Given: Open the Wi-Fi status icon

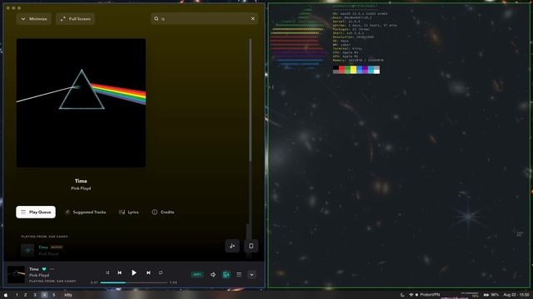Looking at the screenshot, I should pyautogui.click(x=411, y=295).
